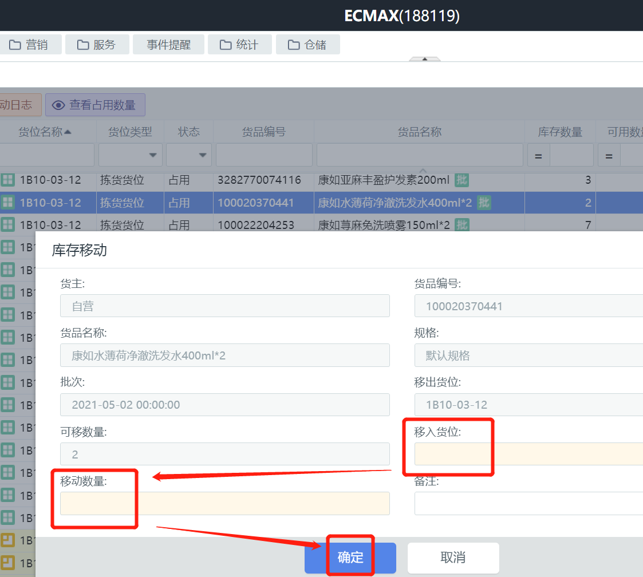This screenshot has height=577, width=643.
Task: Click the 状态 column header
Action: 188,132
